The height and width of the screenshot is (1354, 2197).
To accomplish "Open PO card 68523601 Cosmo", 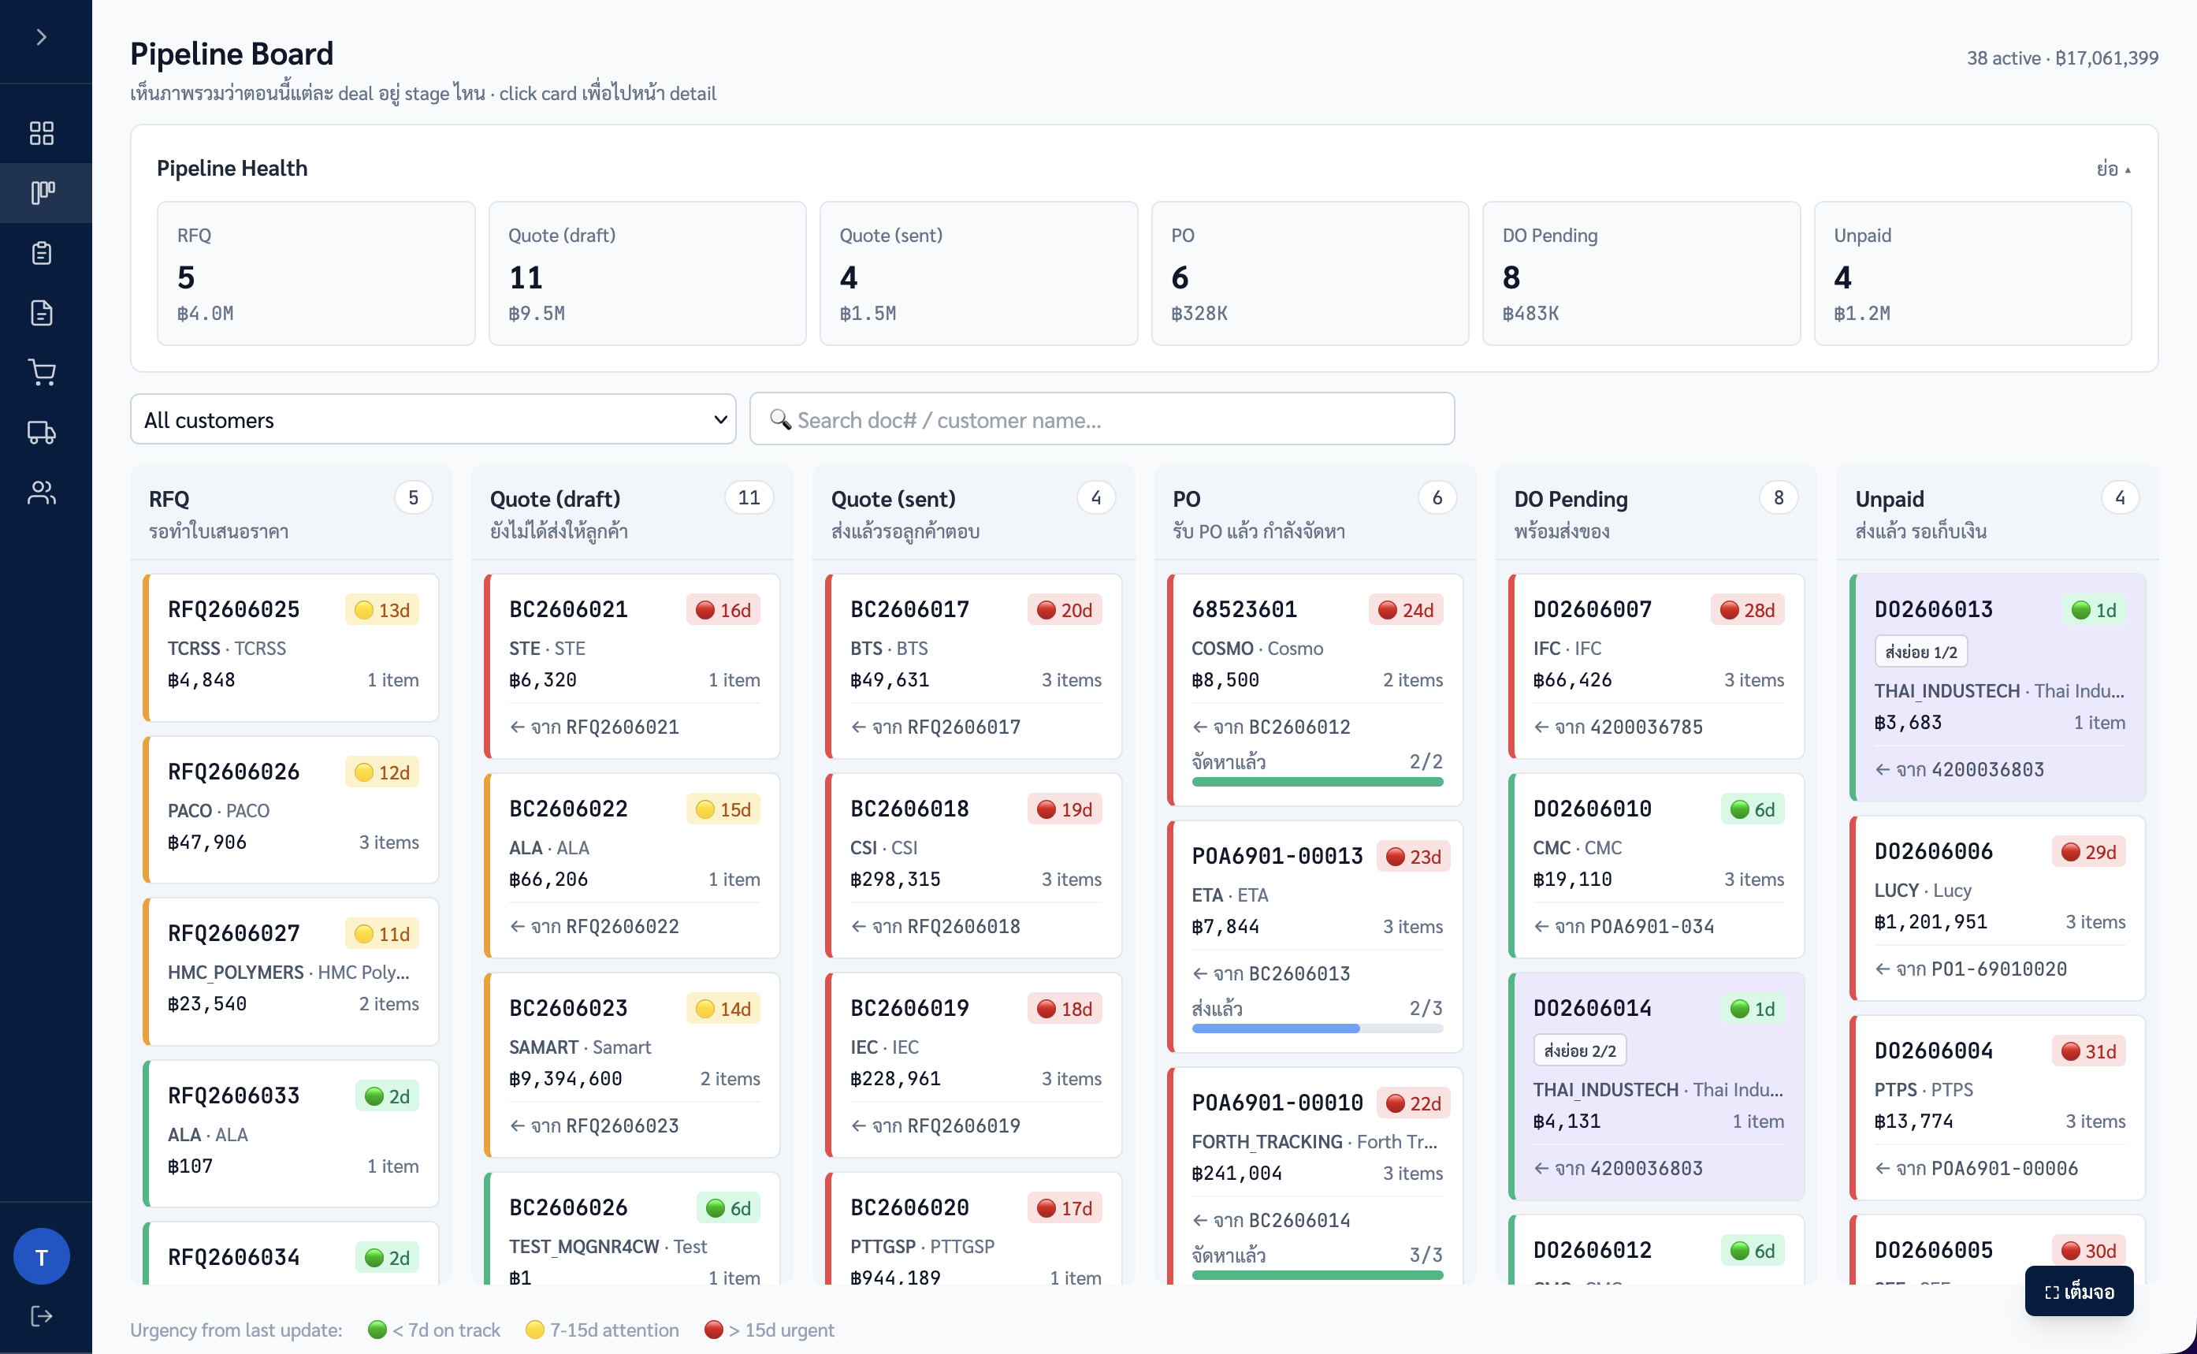I will [1315, 690].
